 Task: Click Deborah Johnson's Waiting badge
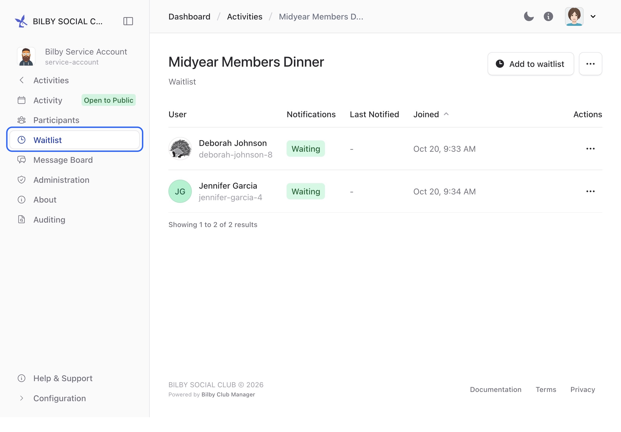pyautogui.click(x=306, y=149)
